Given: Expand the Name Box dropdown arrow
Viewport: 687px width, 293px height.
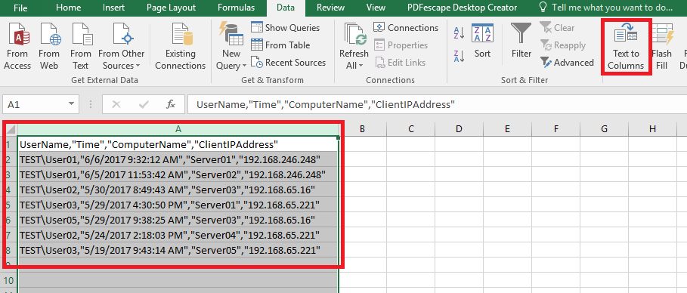Looking at the screenshot, I should point(71,104).
